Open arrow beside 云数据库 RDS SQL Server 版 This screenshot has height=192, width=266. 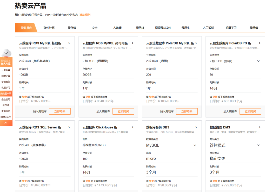point(69,127)
